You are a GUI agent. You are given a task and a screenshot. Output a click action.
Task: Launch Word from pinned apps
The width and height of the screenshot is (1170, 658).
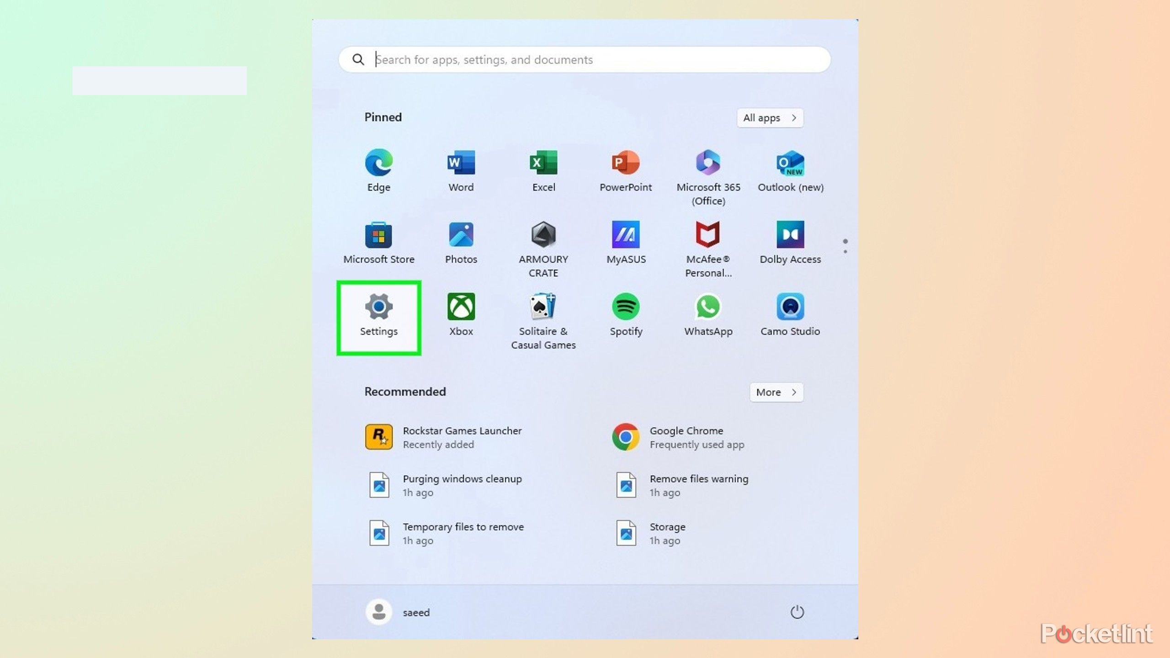click(461, 170)
